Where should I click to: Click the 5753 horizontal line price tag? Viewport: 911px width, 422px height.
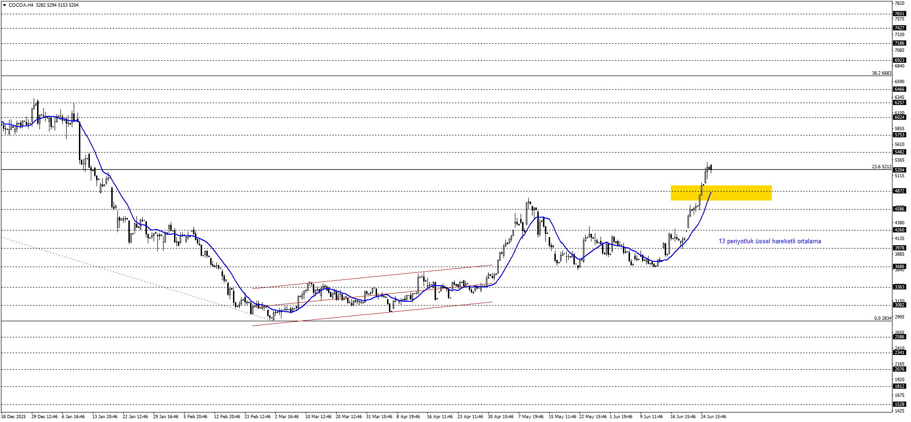coord(899,135)
